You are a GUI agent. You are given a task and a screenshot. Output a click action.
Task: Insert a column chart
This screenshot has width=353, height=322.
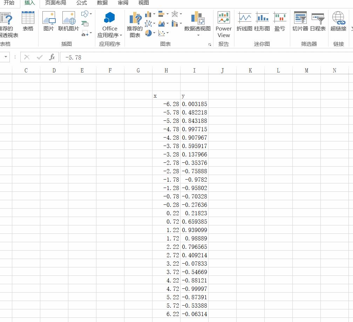click(148, 14)
